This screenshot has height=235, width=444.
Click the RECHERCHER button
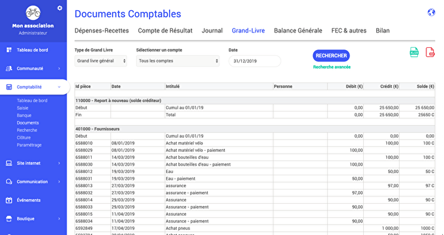tap(331, 56)
